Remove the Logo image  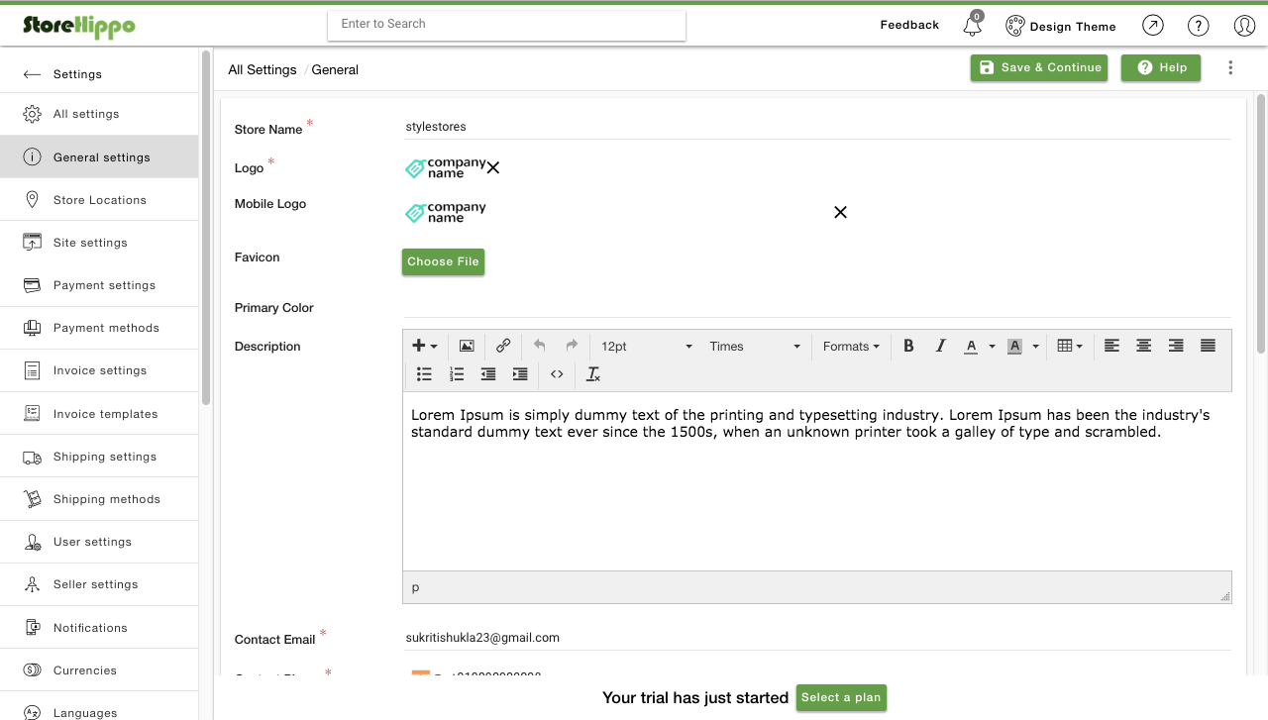point(493,168)
